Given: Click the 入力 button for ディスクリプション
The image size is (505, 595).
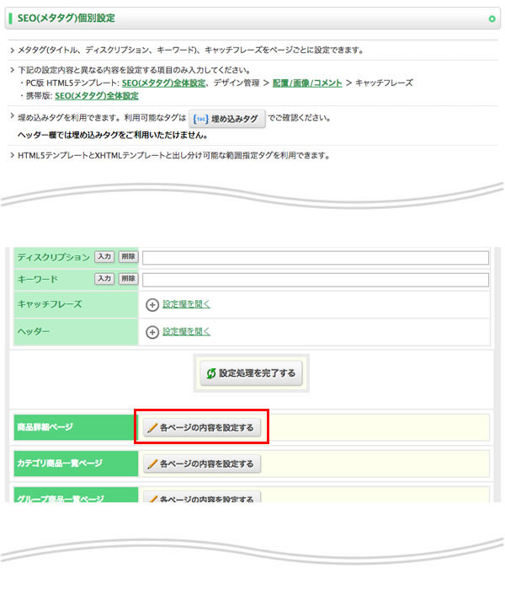Looking at the screenshot, I should click(x=104, y=257).
